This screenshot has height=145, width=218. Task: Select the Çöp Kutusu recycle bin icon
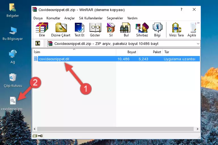point(13,80)
